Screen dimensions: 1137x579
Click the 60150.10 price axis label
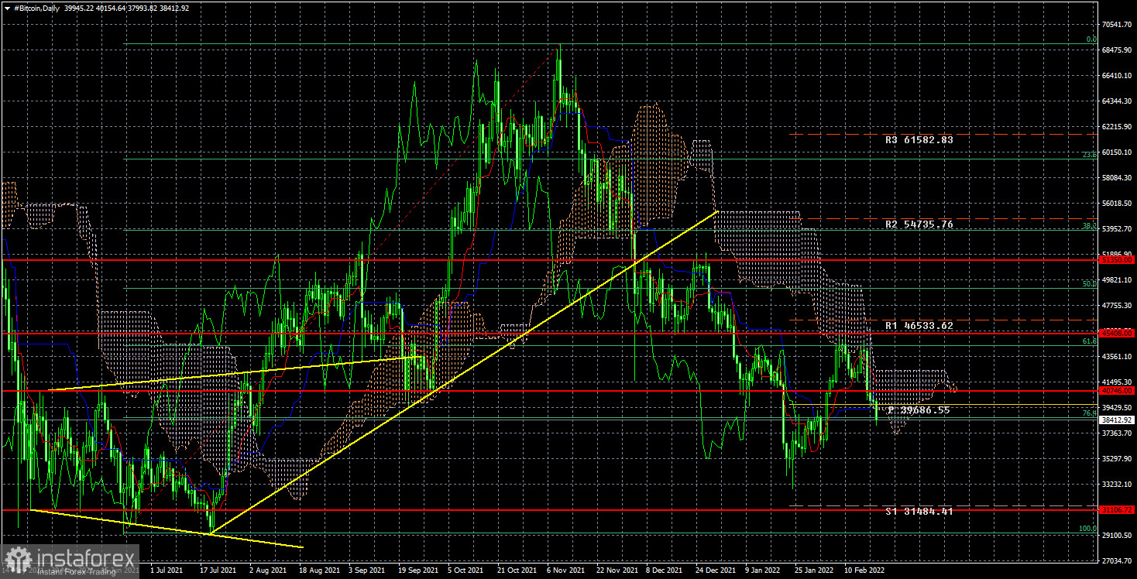(x=1118, y=152)
